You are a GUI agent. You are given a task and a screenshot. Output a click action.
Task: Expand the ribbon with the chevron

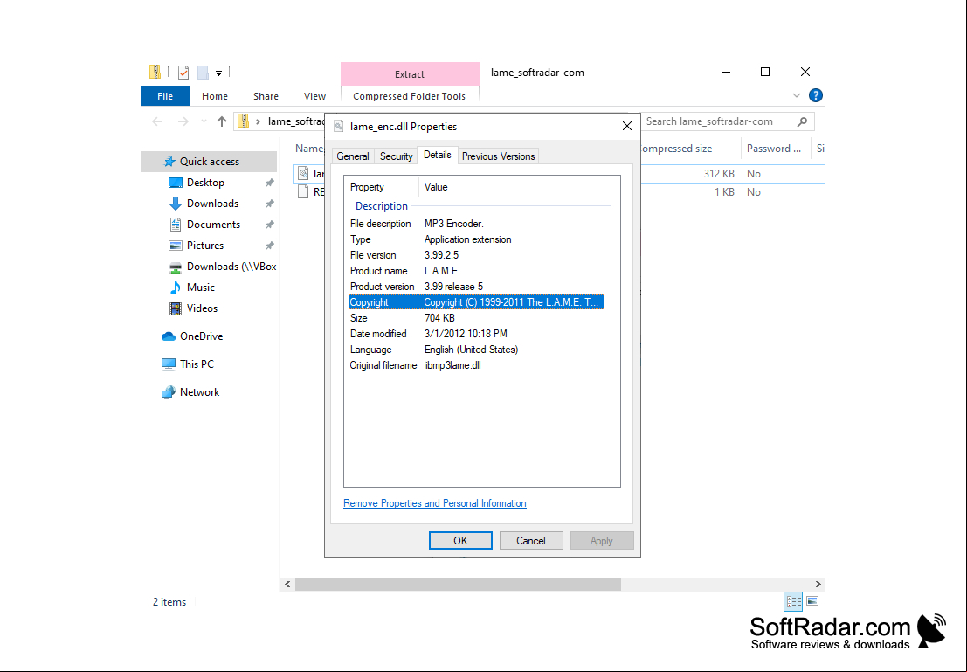796,95
